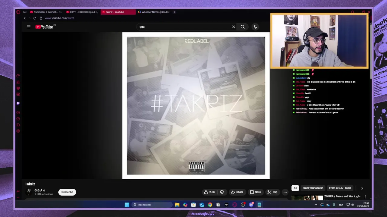Click "1.19M subscribers" text
The image size is (387, 217).
pos(44,194)
